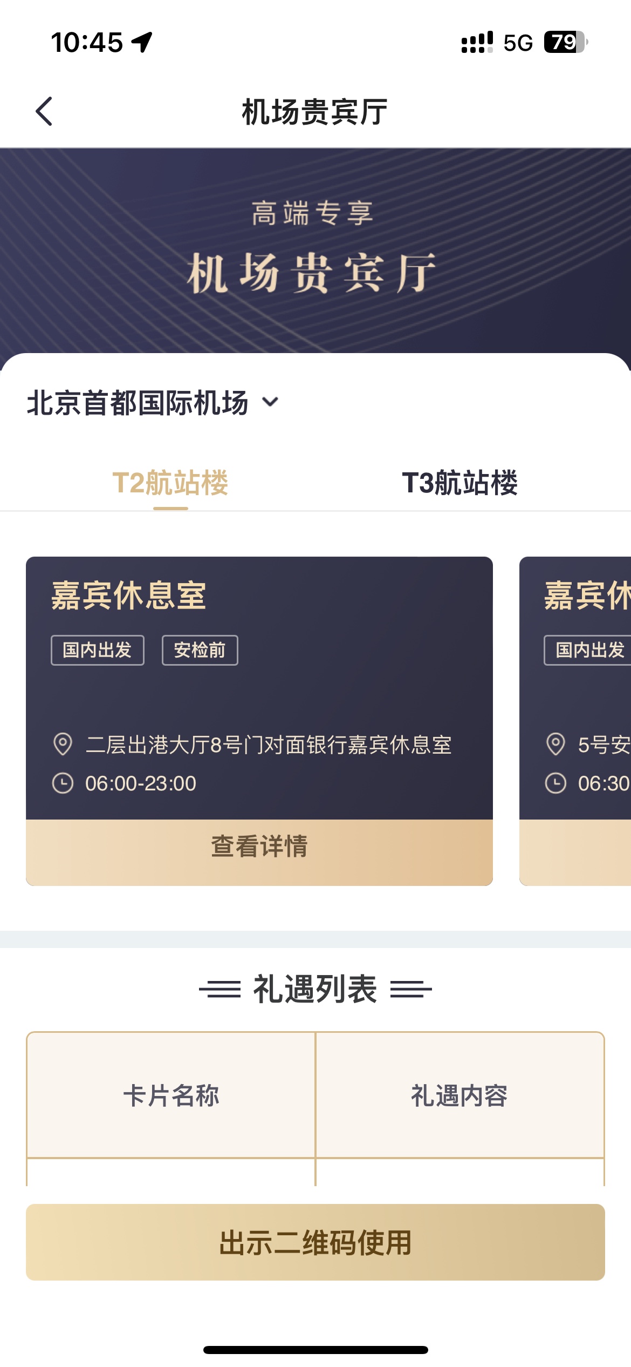The height and width of the screenshot is (1367, 631).
Task: Select the 国内出发 tag on first card
Action: pyautogui.click(x=98, y=650)
